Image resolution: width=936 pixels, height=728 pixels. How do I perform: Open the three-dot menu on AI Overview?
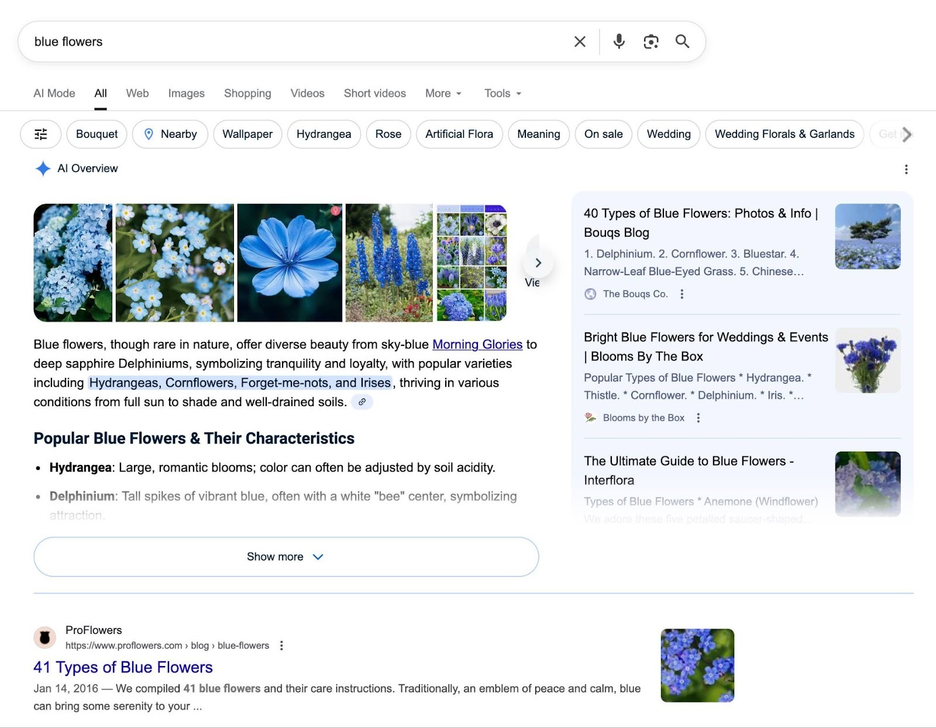point(906,169)
